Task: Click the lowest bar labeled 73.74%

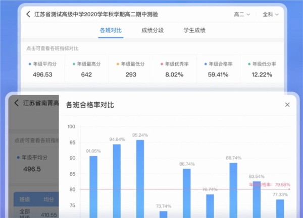Action: pyautogui.click(x=163, y=214)
